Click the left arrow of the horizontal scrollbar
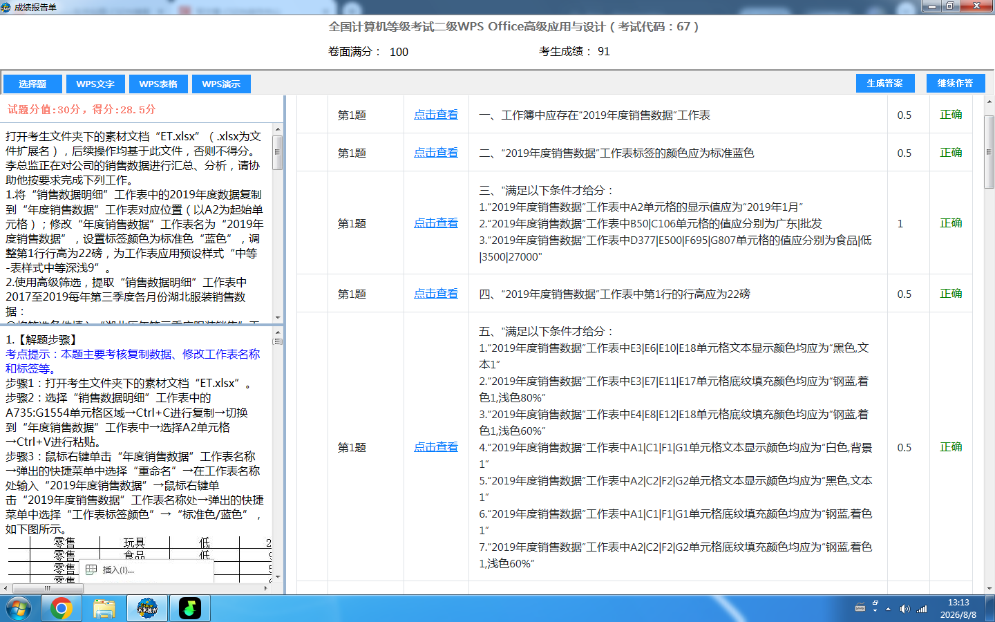The width and height of the screenshot is (995, 622). click(6, 588)
